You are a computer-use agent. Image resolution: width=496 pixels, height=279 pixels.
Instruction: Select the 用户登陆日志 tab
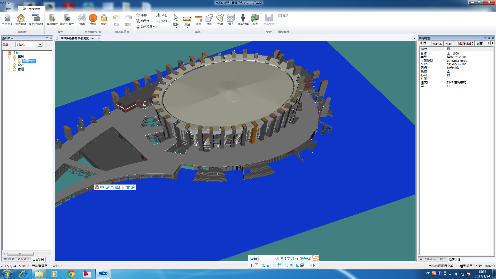(428, 259)
